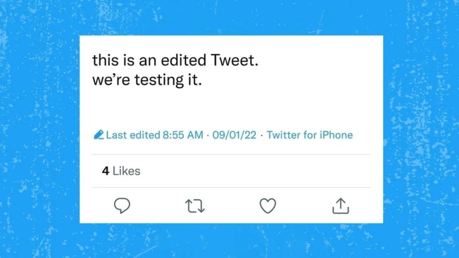Retweet using the arrows icon

(x=195, y=205)
